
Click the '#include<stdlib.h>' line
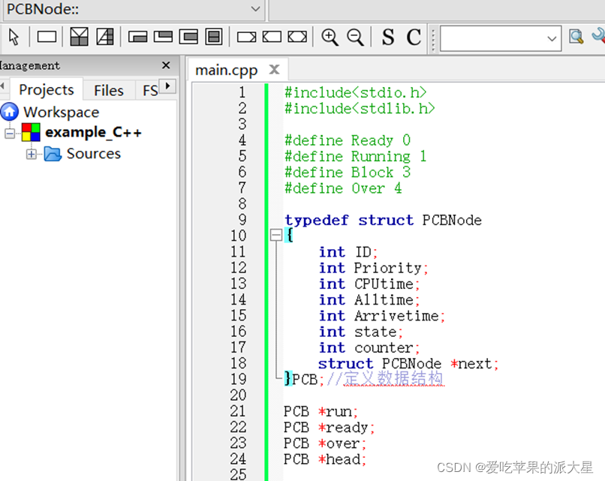pyautogui.click(x=360, y=108)
